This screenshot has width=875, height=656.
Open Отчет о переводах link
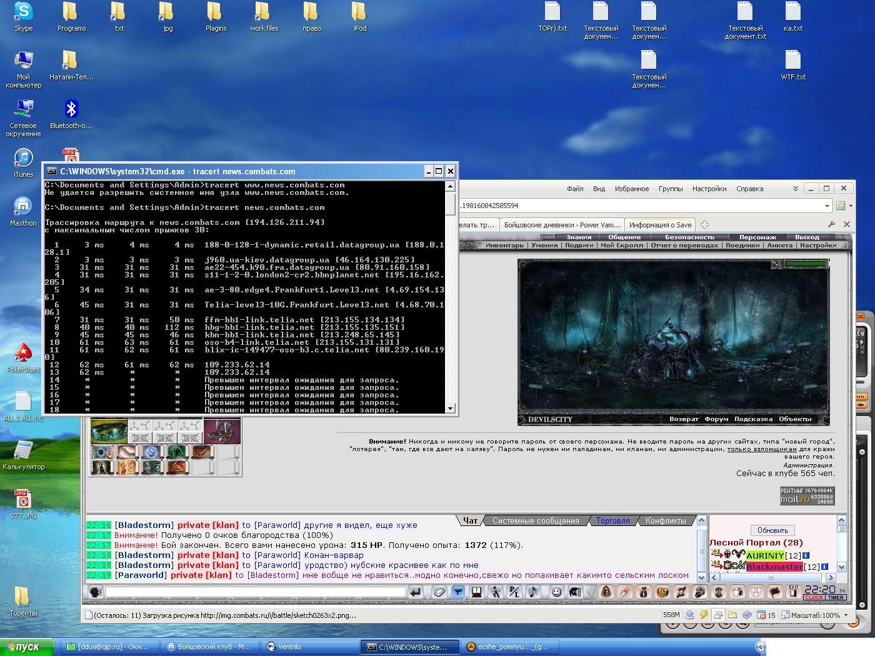(x=684, y=246)
